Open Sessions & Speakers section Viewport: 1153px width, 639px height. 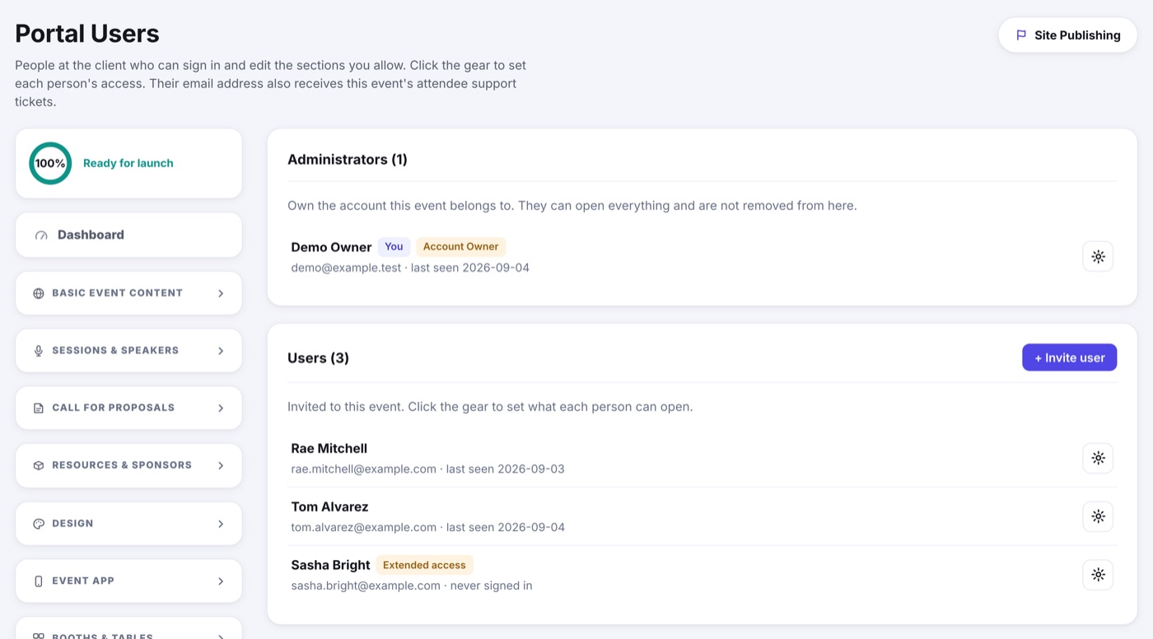click(x=128, y=351)
